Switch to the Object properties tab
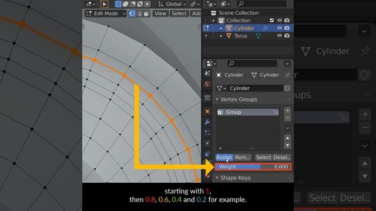The width and height of the screenshot is (376, 211). point(207,111)
